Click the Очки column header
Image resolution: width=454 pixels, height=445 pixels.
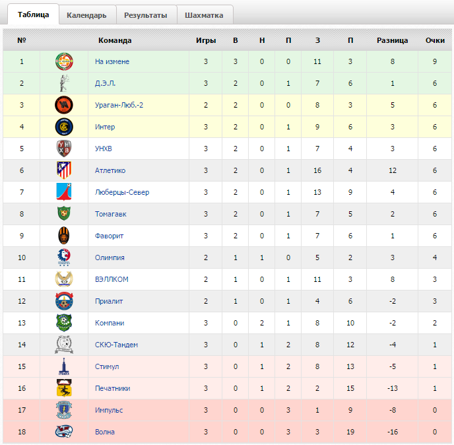coord(435,40)
